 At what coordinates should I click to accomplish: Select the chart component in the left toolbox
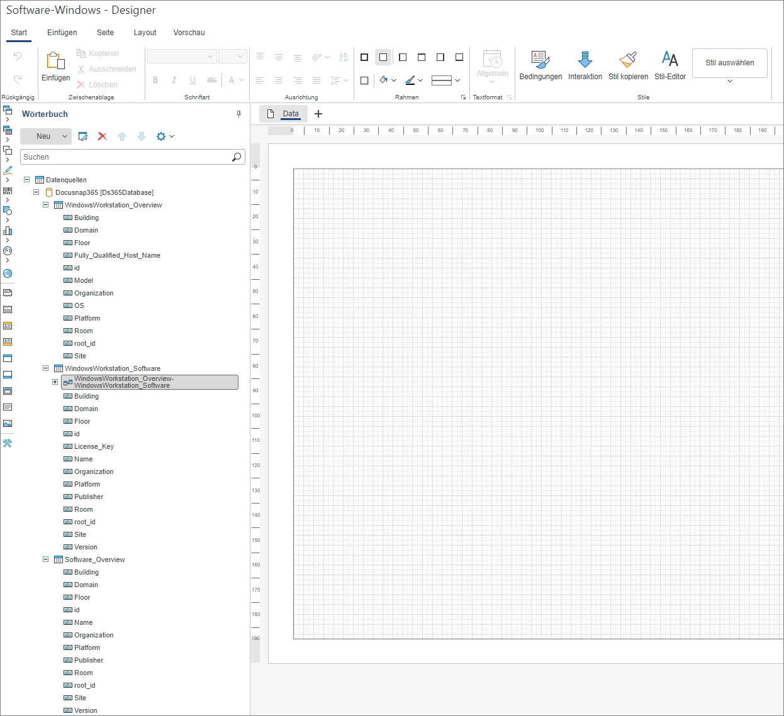[x=8, y=231]
